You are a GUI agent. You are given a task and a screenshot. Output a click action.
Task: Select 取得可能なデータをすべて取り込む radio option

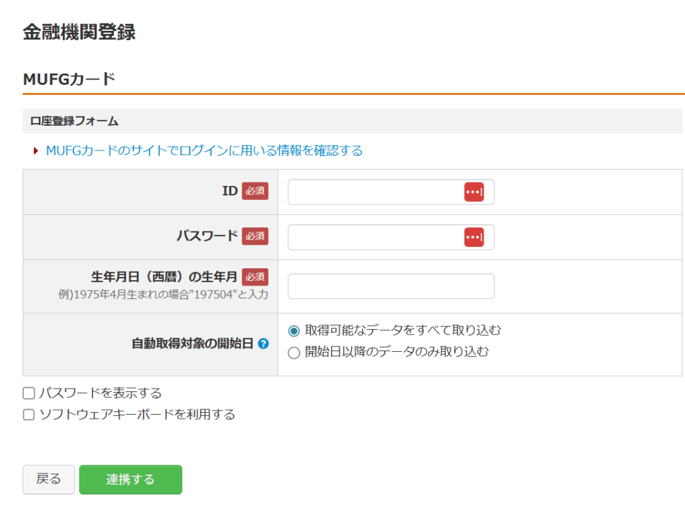pyautogui.click(x=294, y=331)
